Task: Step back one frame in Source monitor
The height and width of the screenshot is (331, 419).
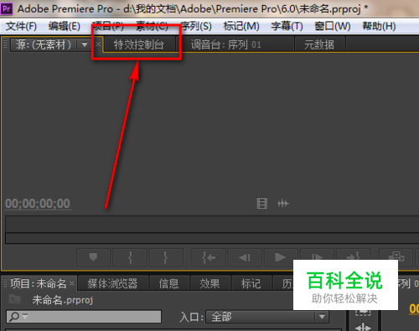Action: click(245, 257)
